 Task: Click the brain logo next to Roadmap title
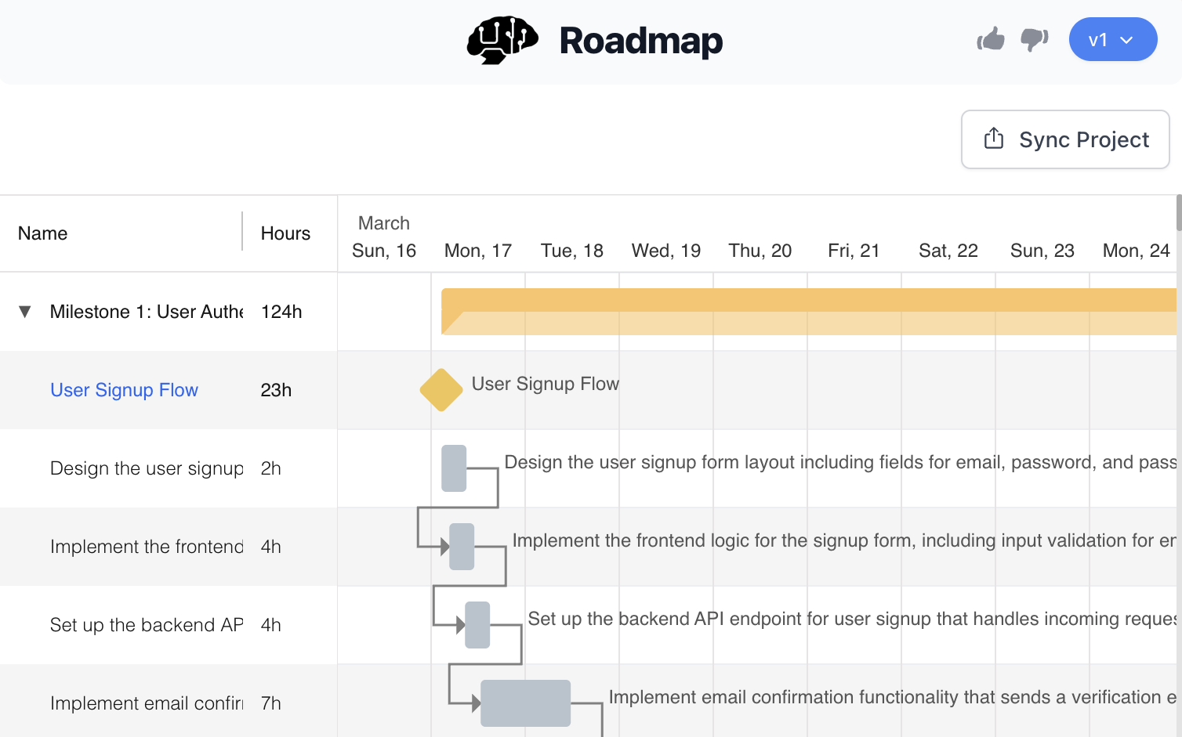pos(502,40)
